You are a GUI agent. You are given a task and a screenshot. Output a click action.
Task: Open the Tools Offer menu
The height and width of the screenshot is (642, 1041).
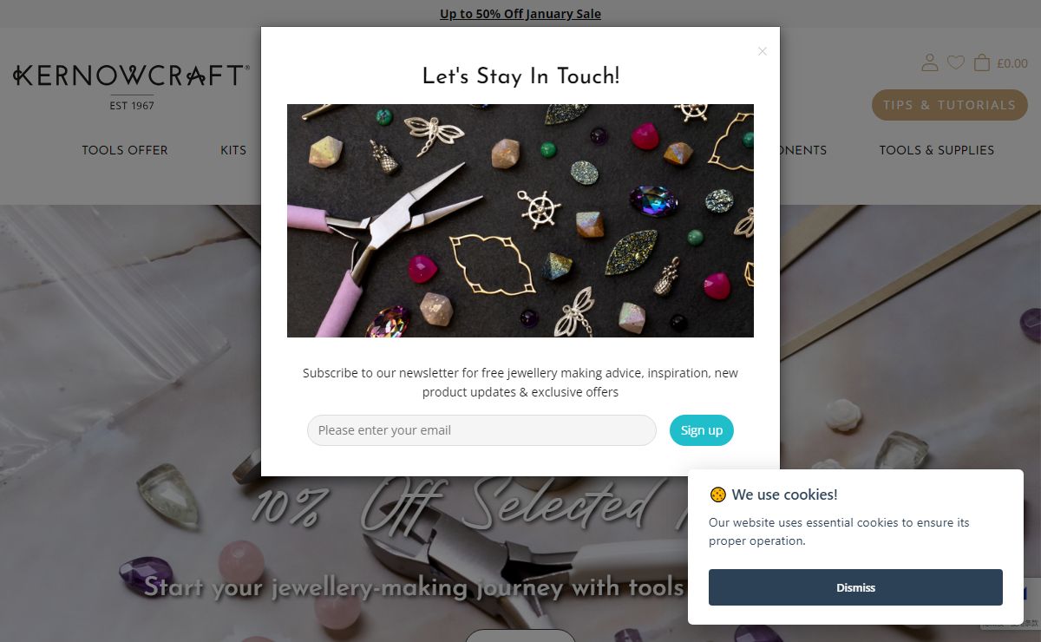[125, 150]
